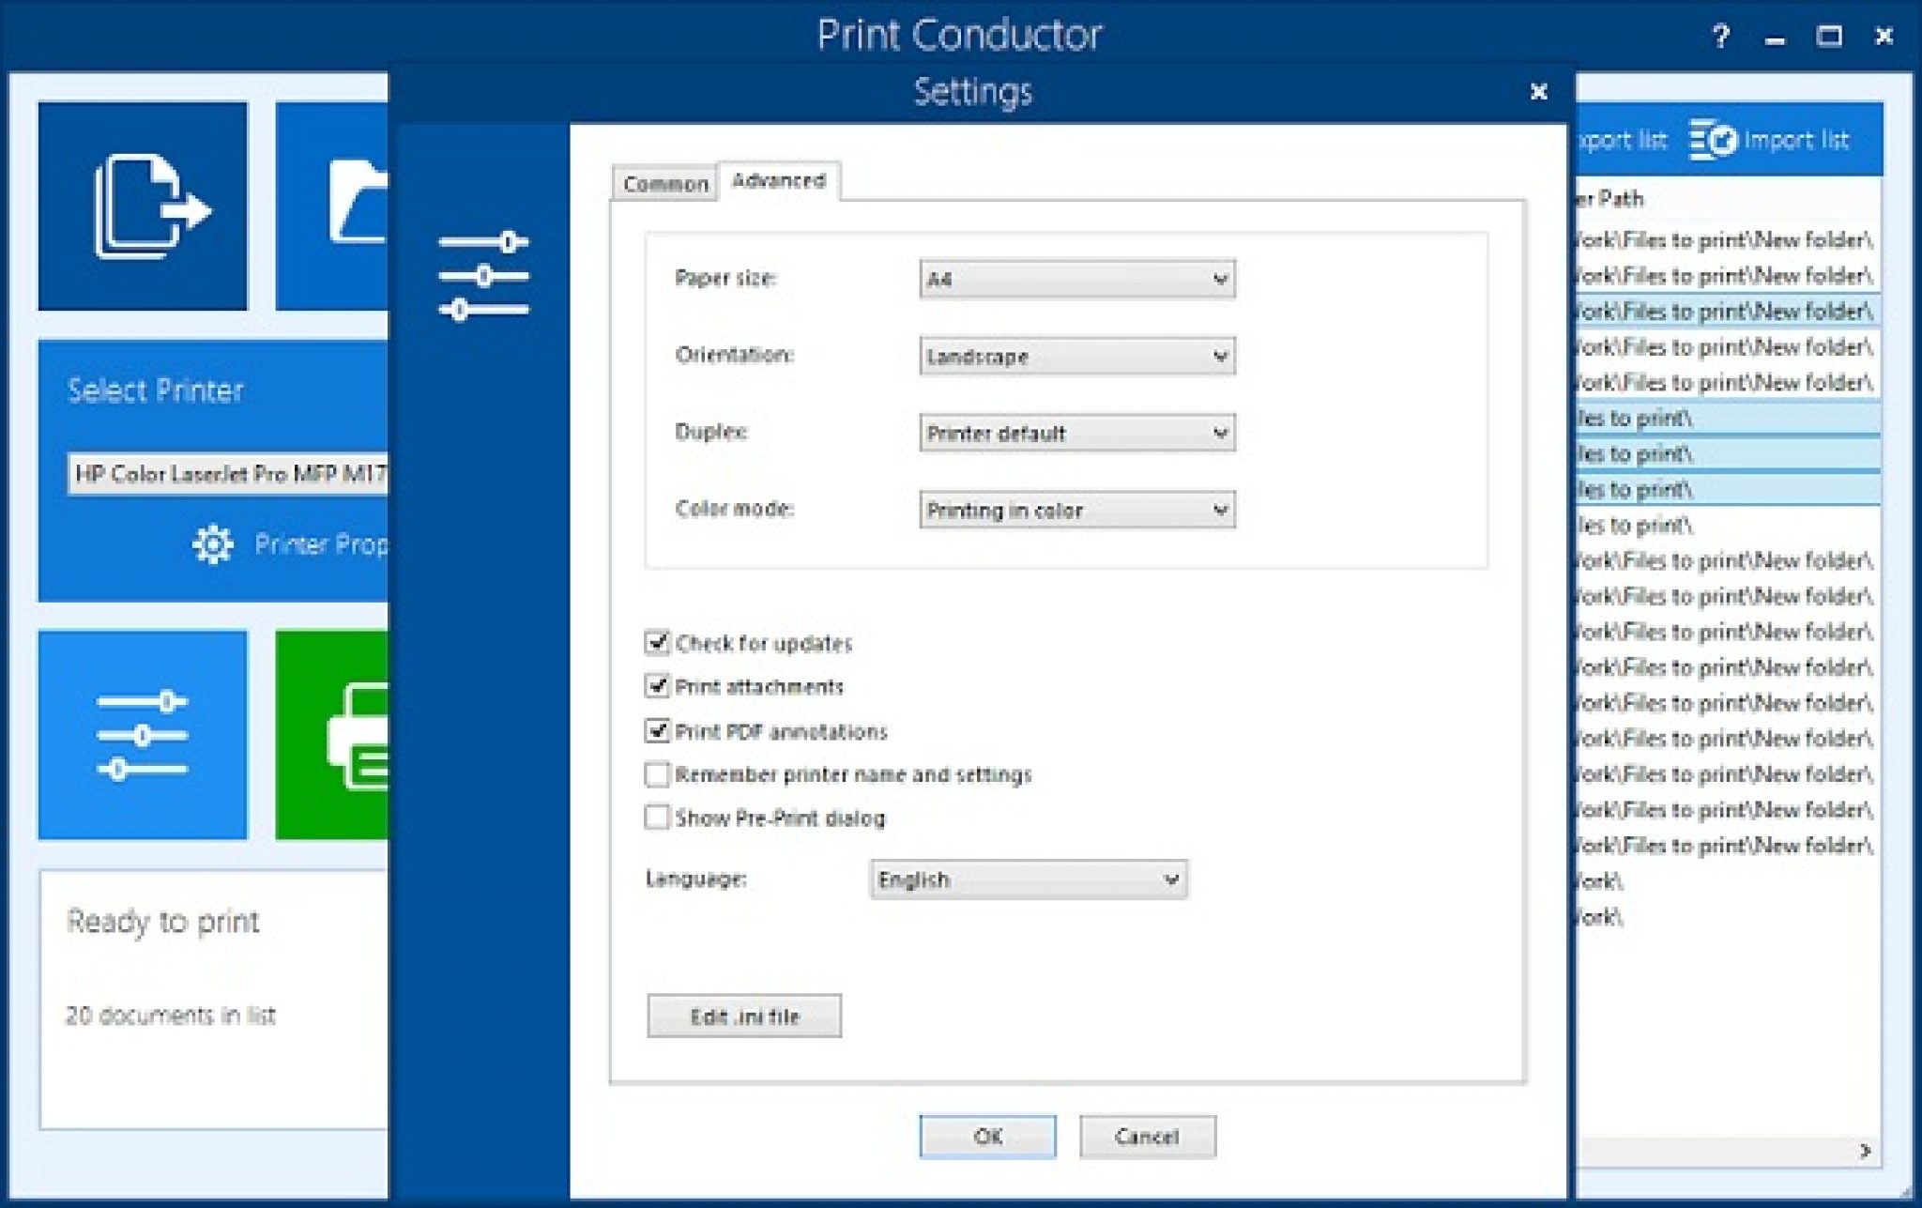Select the Advanced tab

coord(778,180)
